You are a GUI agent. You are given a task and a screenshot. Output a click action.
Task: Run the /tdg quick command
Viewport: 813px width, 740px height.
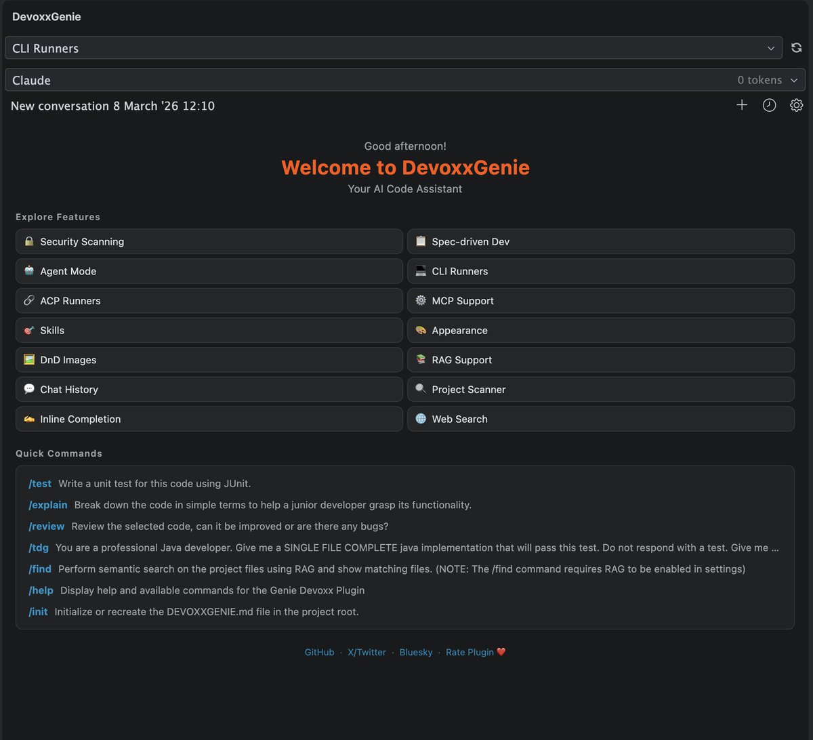[39, 548]
